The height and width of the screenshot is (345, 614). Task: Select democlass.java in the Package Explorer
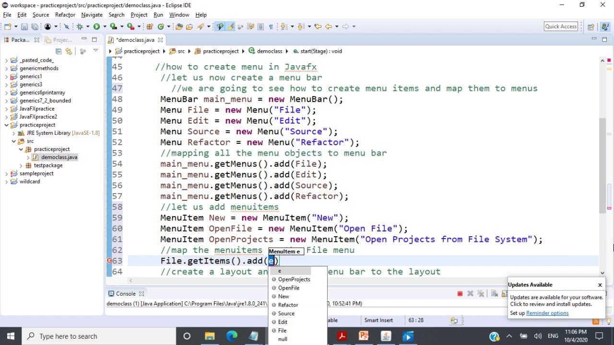(59, 157)
